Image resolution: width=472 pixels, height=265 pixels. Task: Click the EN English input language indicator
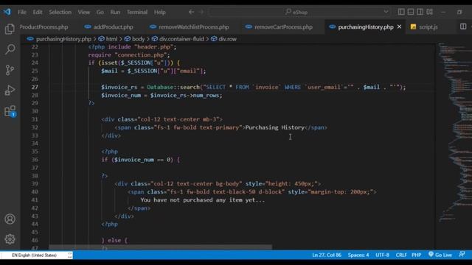point(36,255)
